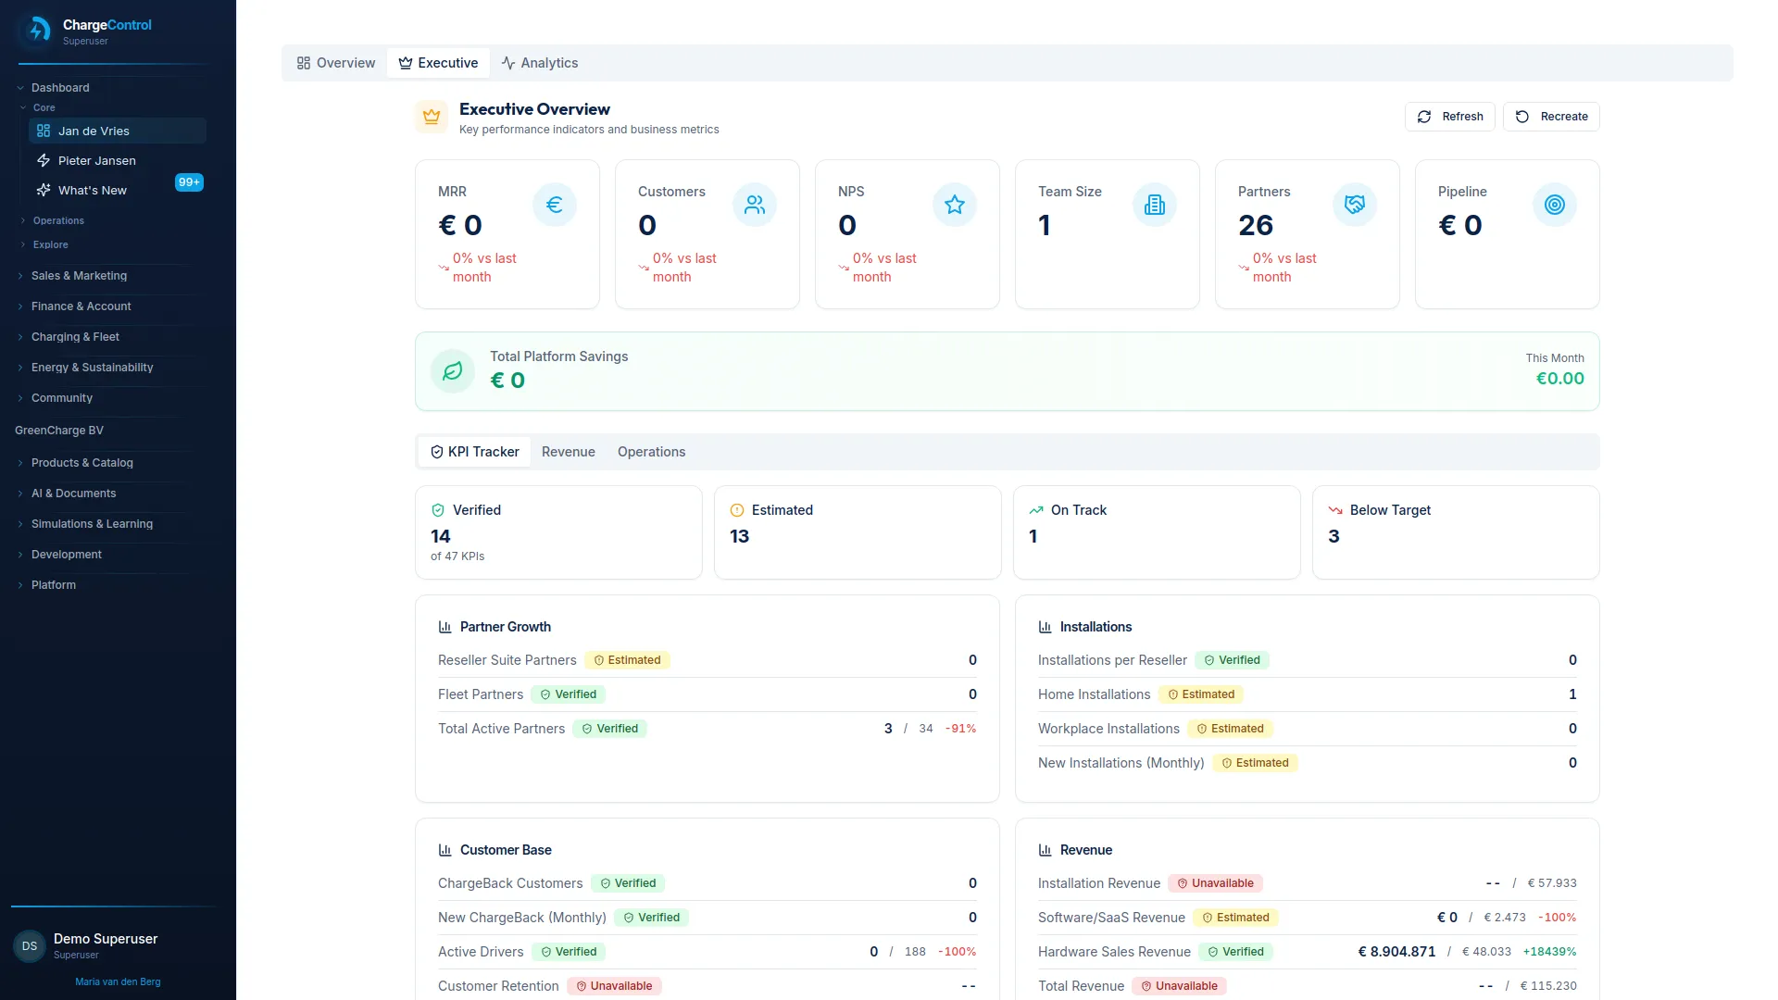Click the handshake icon on Partners card
The image size is (1778, 1000).
(x=1355, y=205)
